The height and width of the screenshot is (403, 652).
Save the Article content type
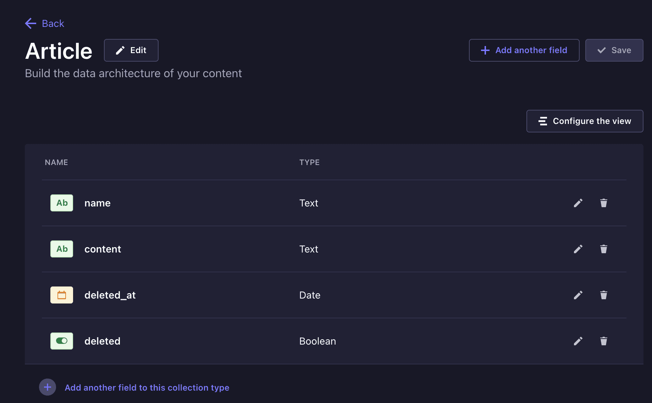click(614, 50)
